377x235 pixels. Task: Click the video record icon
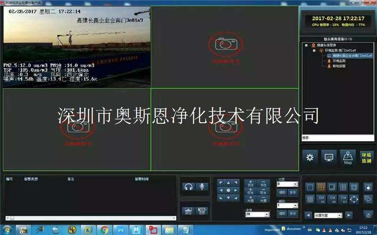pos(202,211)
